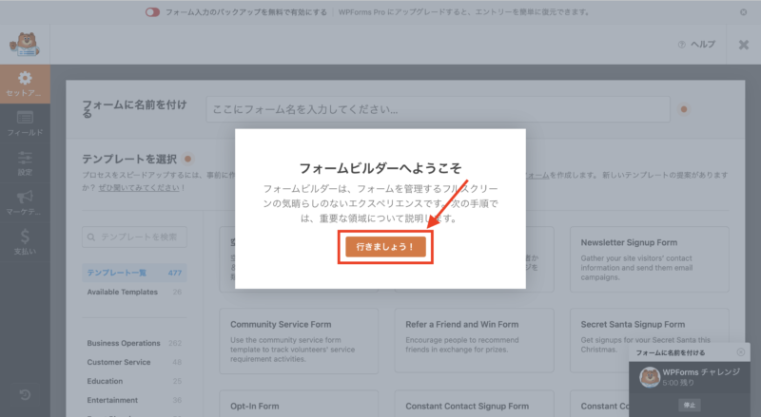Viewport: 761px width, 417px height.
Task: Choose Community Service Form template
Action: [x=299, y=341]
